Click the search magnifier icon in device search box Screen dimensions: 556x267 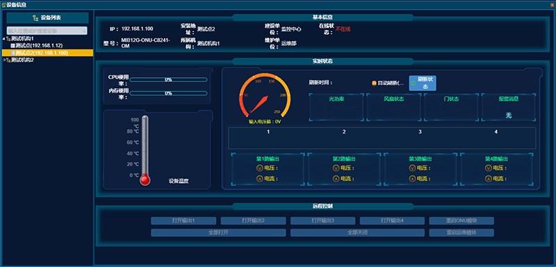tap(83, 31)
